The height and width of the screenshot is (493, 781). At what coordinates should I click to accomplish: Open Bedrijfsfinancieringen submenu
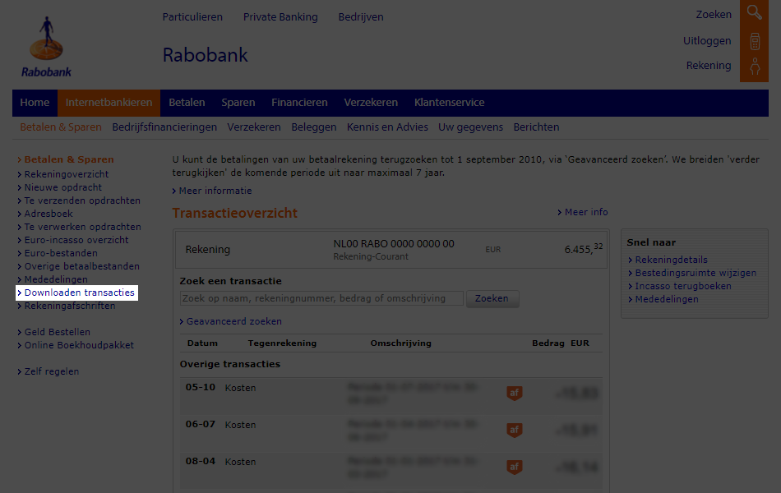click(x=164, y=127)
